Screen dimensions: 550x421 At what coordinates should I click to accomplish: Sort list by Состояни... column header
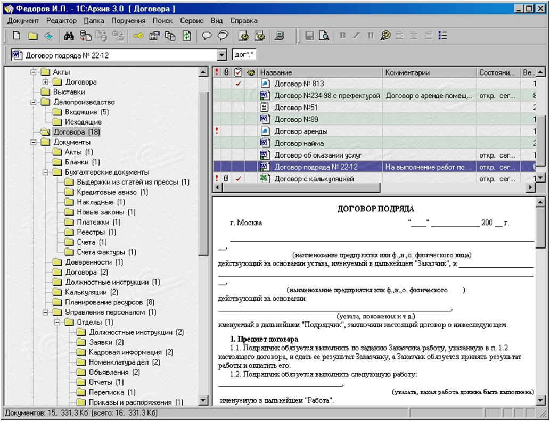click(x=498, y=72)
